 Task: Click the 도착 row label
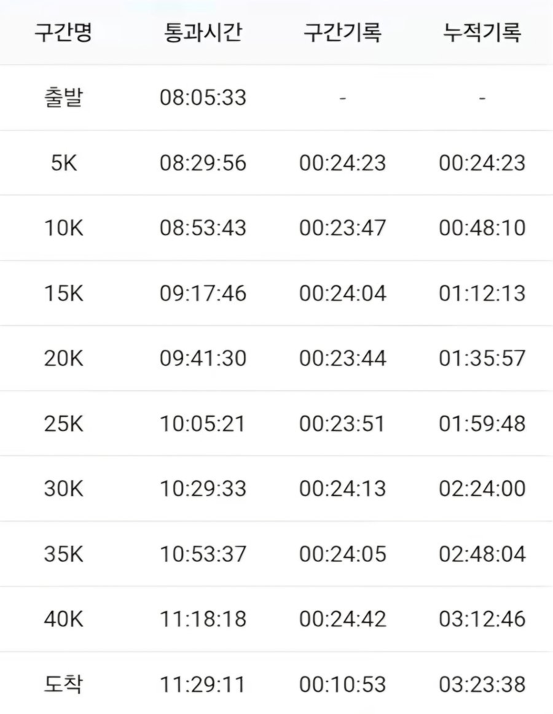(63, 684)
